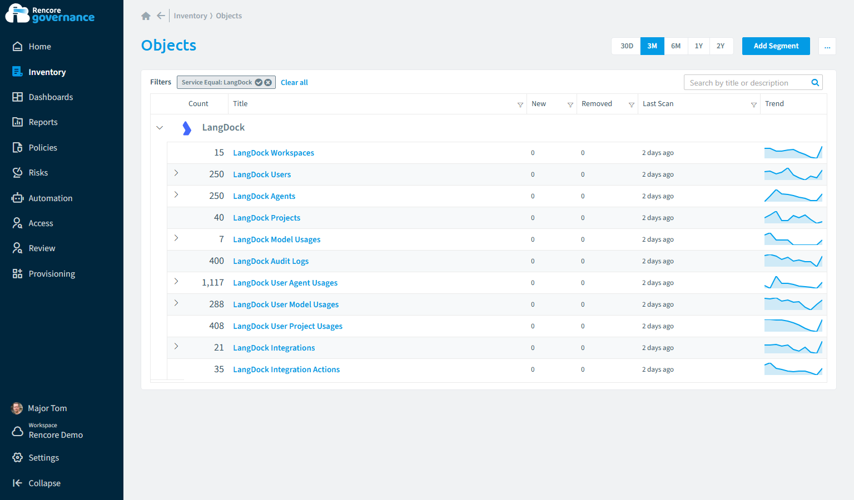The height and width of the screenshot is (500, 854).
Task: Open the LangDock Projects link
Action: (267, 218)
